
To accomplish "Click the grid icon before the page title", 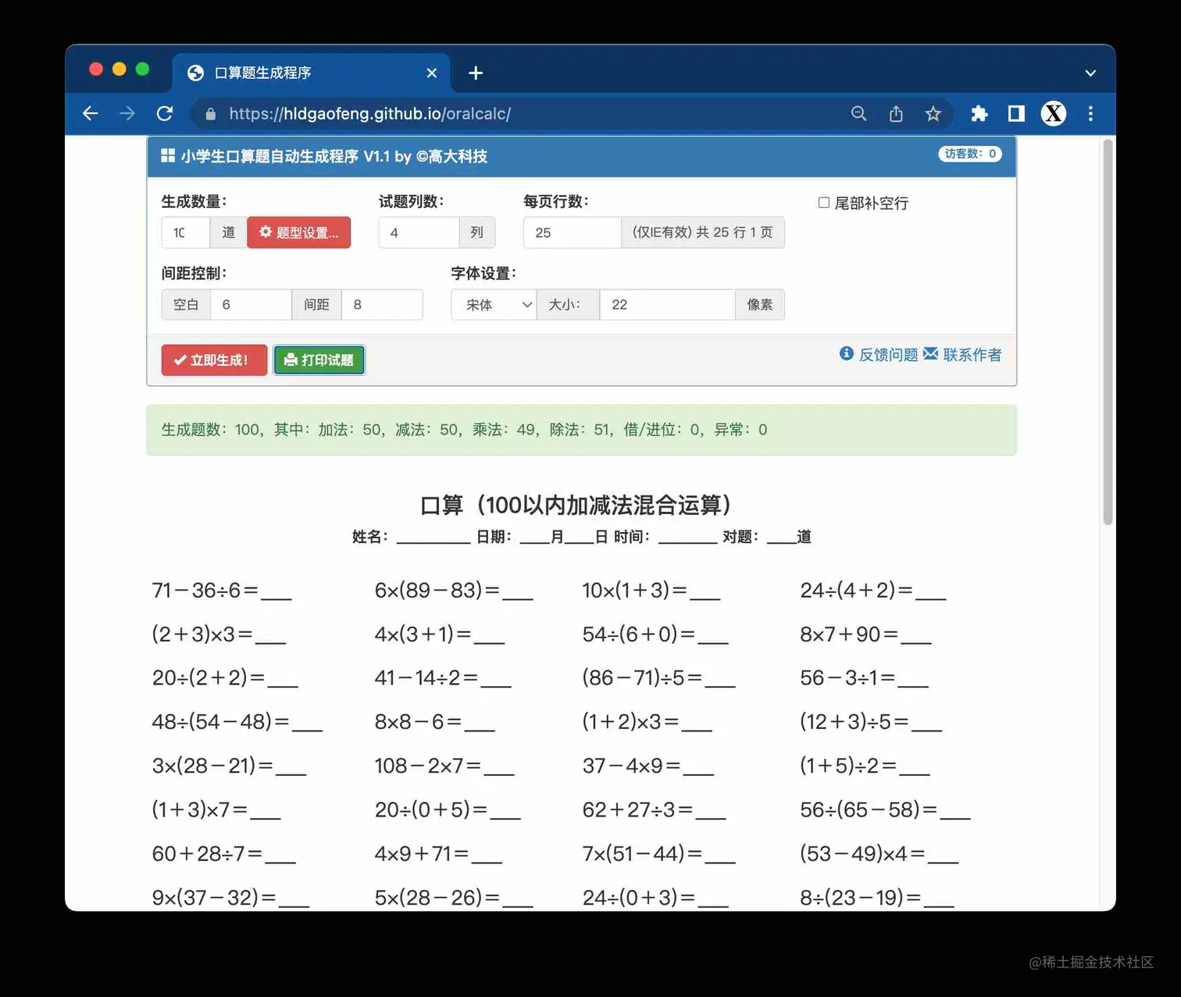I will pos(167,155).
